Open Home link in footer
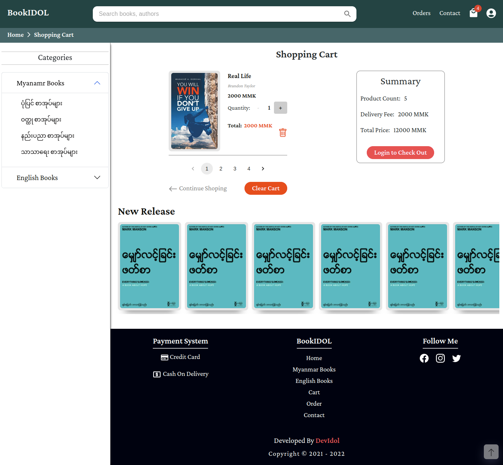Screen dimensions: 503x465 point(314,358)
